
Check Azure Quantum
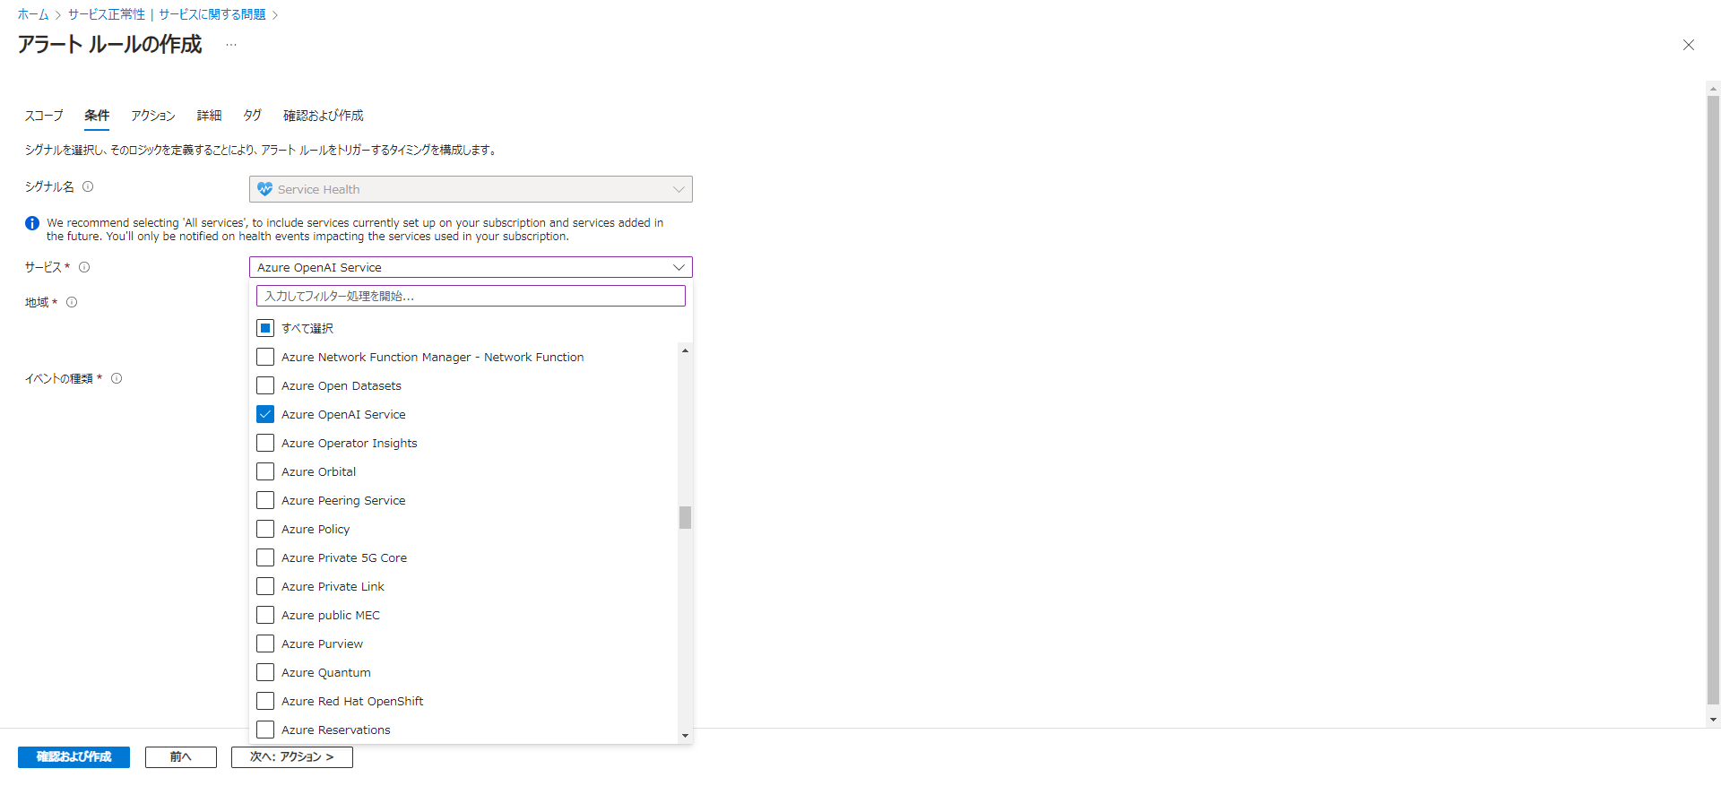(x=265, y=672)
